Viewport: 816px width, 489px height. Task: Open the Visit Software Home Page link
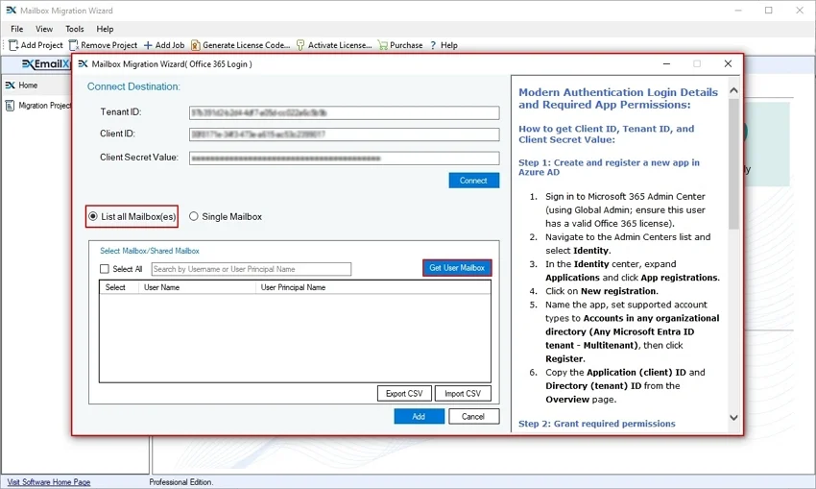(49, 482)
